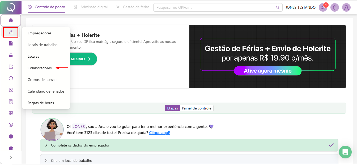Open the chat support bubble

pos(345,152)
